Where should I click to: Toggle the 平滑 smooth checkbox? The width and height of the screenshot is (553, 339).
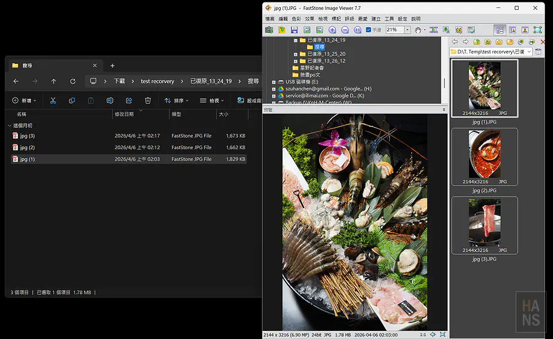pyautogui.click(x=369, y=30)
